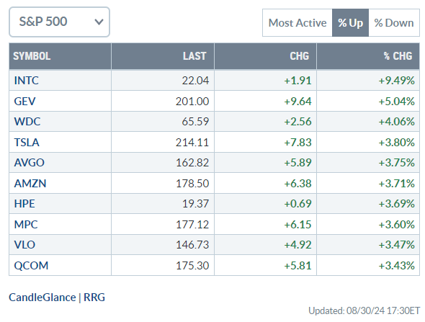Screen dimensions: 425x322
Task: Switch to the % Down tab
Action: coord(394,23)
